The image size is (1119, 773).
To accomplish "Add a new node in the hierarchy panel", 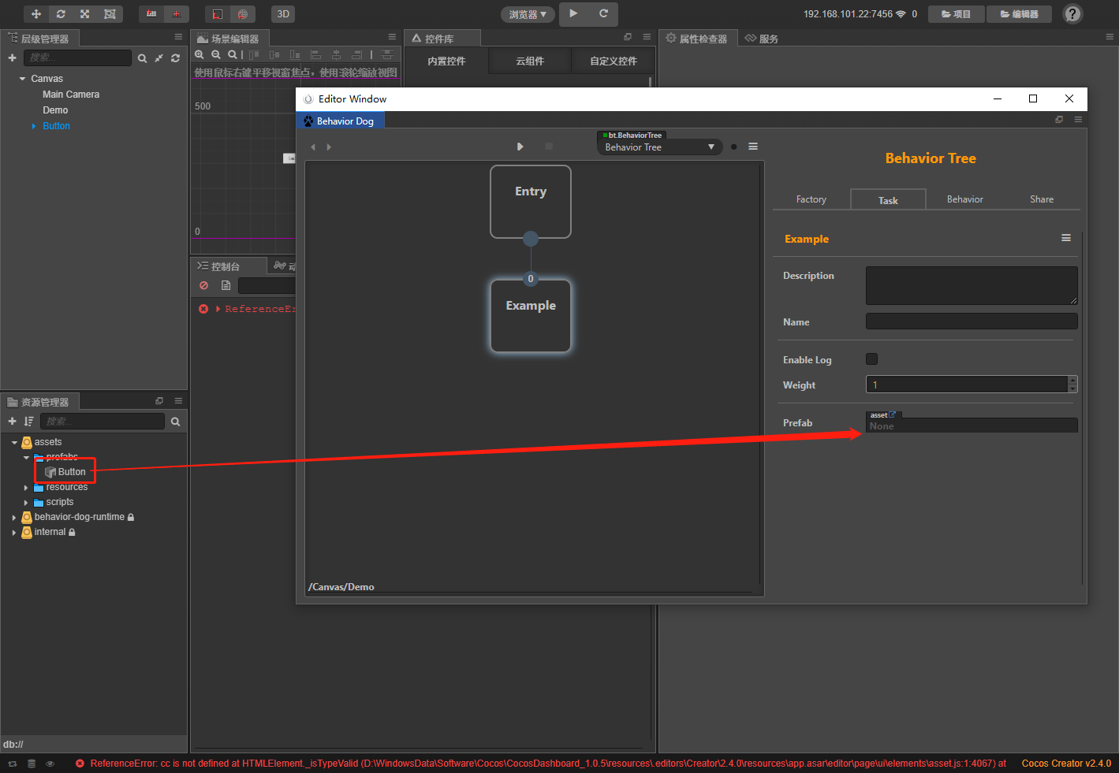I will 12,58.
